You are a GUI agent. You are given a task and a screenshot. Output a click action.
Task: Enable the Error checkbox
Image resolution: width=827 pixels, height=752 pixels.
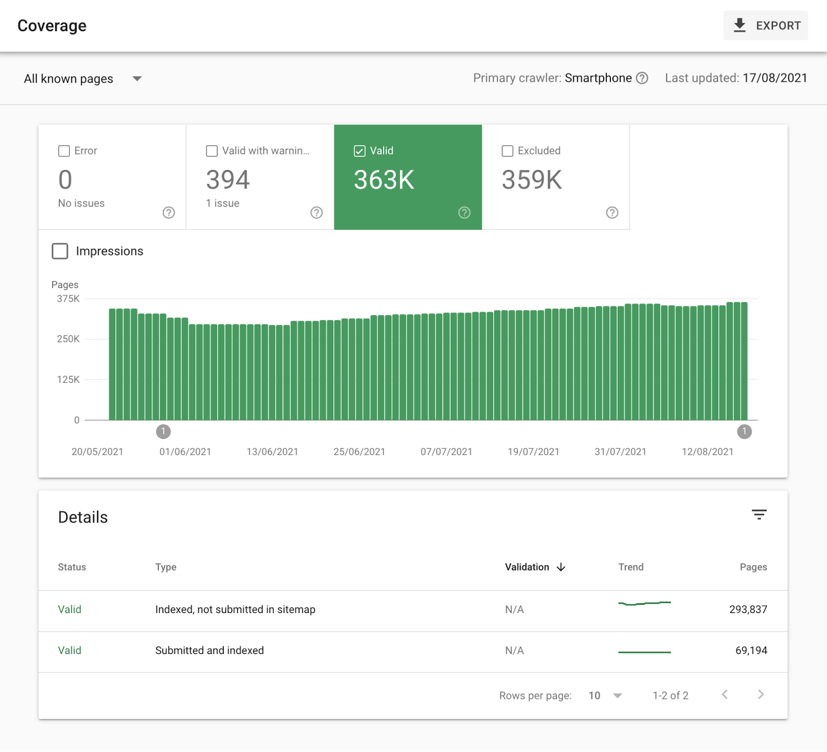64,151
